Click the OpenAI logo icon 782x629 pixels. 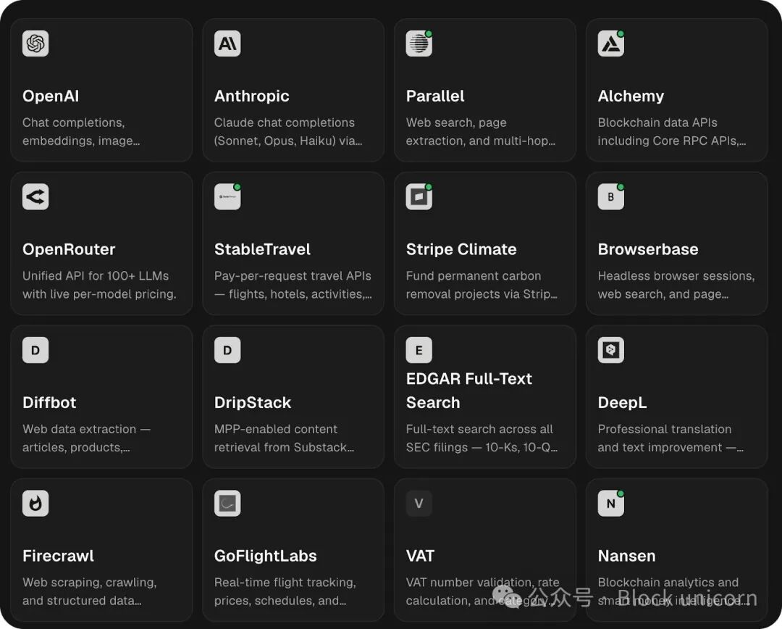35,43
